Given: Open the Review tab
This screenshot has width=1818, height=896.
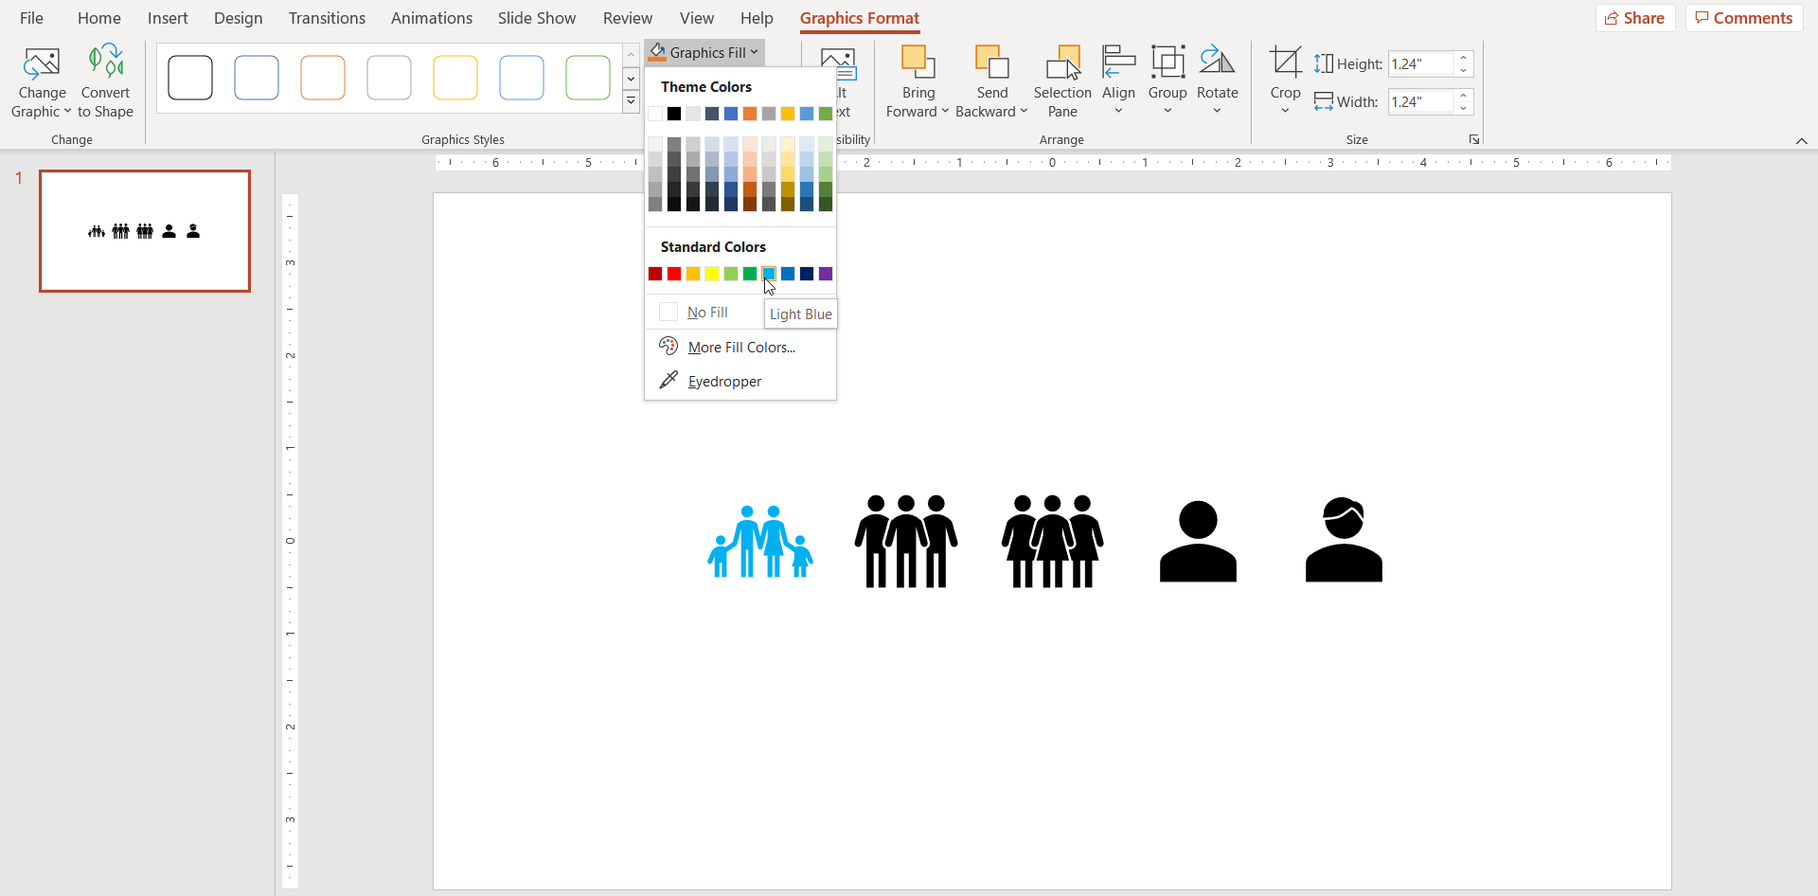Looking at the screenshot, I should point(627,17).
